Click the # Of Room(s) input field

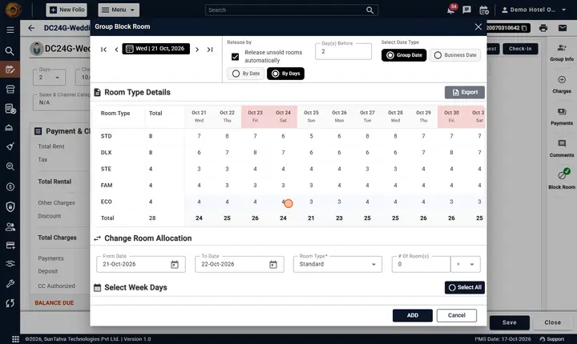[x=422, y=264]
